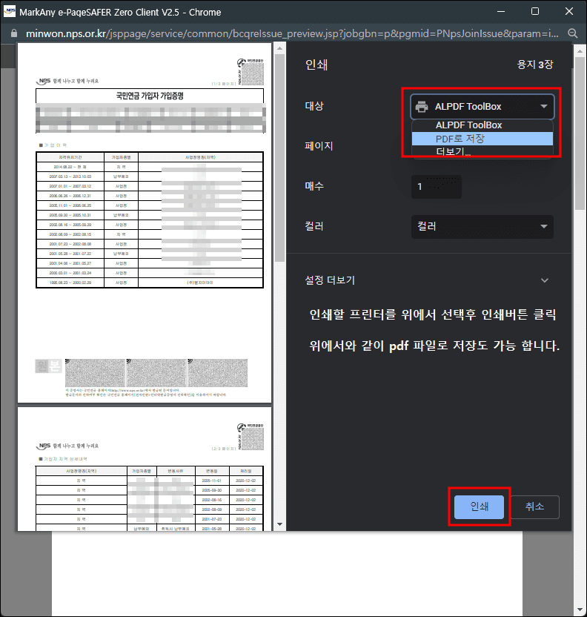Click the preview scrollbar down arrow

pos(279,524)
